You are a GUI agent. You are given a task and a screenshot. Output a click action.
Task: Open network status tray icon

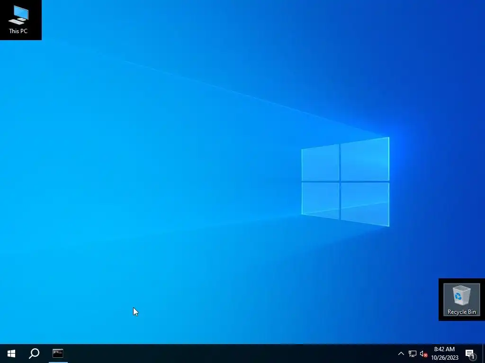pyautogui.click(x=413, y=354)
